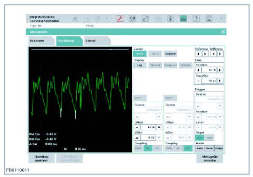Click the Messgeräte beenden button
The height and width of the screenshot is (177, 253).
pyautogui.click(x=210, y=159)
